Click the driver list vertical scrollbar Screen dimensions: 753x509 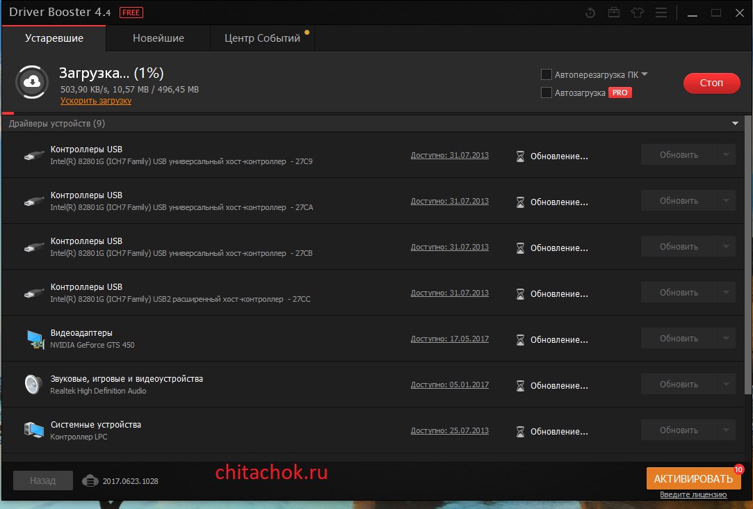point(747,255)
